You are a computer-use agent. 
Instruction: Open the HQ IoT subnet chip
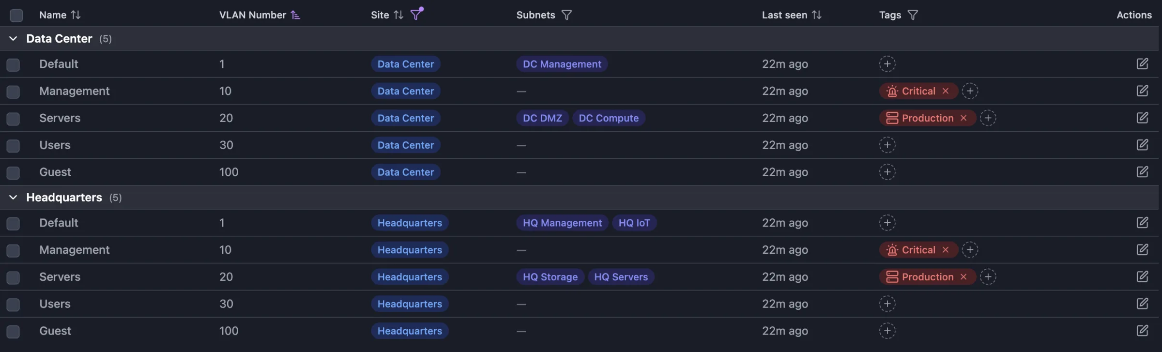pos(634,223)
